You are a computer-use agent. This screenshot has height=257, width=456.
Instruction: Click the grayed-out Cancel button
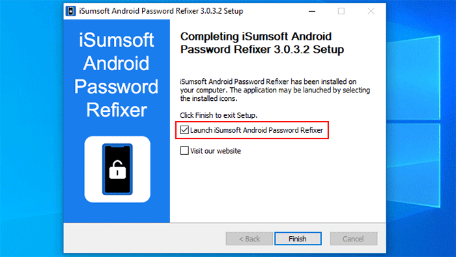[x=354, y=239]
